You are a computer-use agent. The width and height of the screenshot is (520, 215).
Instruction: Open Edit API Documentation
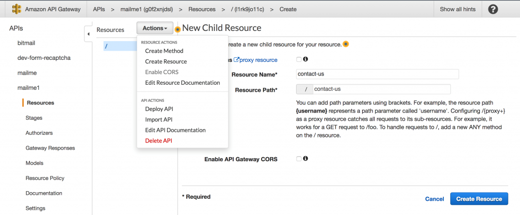(x=175, y=130)
